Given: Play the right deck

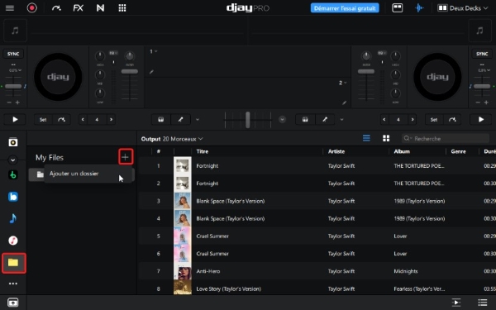Looking at the screenshot, I should pos(481,120).
